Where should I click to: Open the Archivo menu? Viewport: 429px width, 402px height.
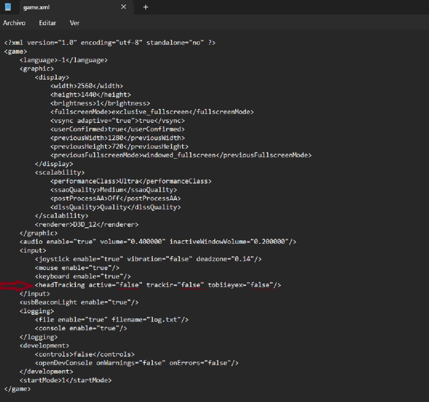point(14,23)
